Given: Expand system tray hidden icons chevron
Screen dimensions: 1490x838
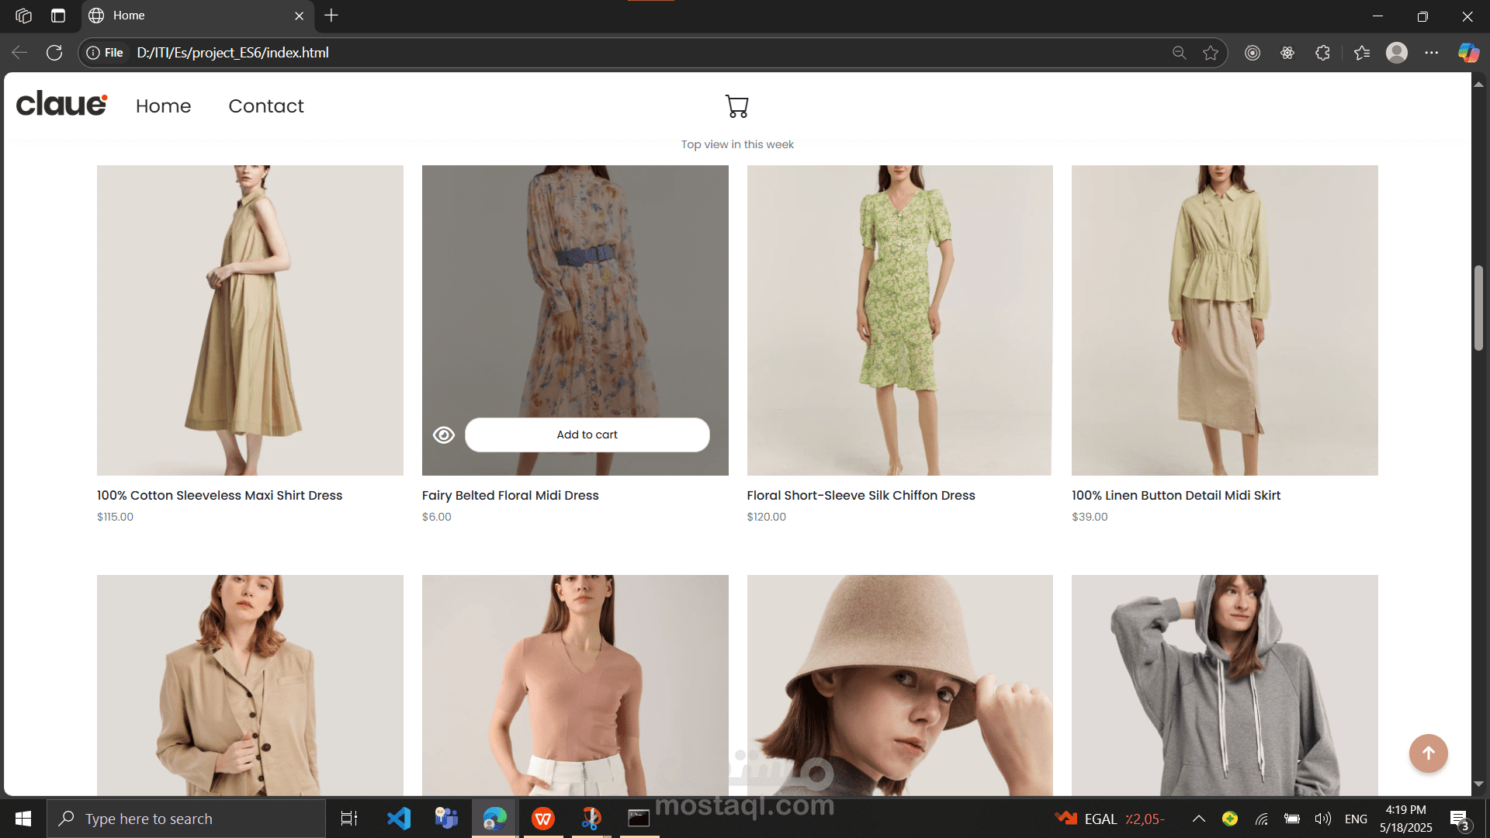Looking at the screenshot, I should (x=1198, y=819).
